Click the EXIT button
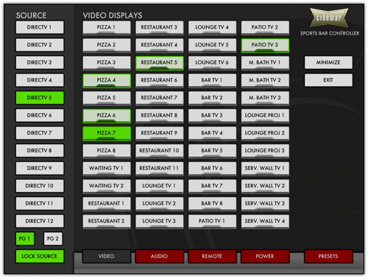The image size is (368, 278). pyautogui.click(x=328, y=80)
